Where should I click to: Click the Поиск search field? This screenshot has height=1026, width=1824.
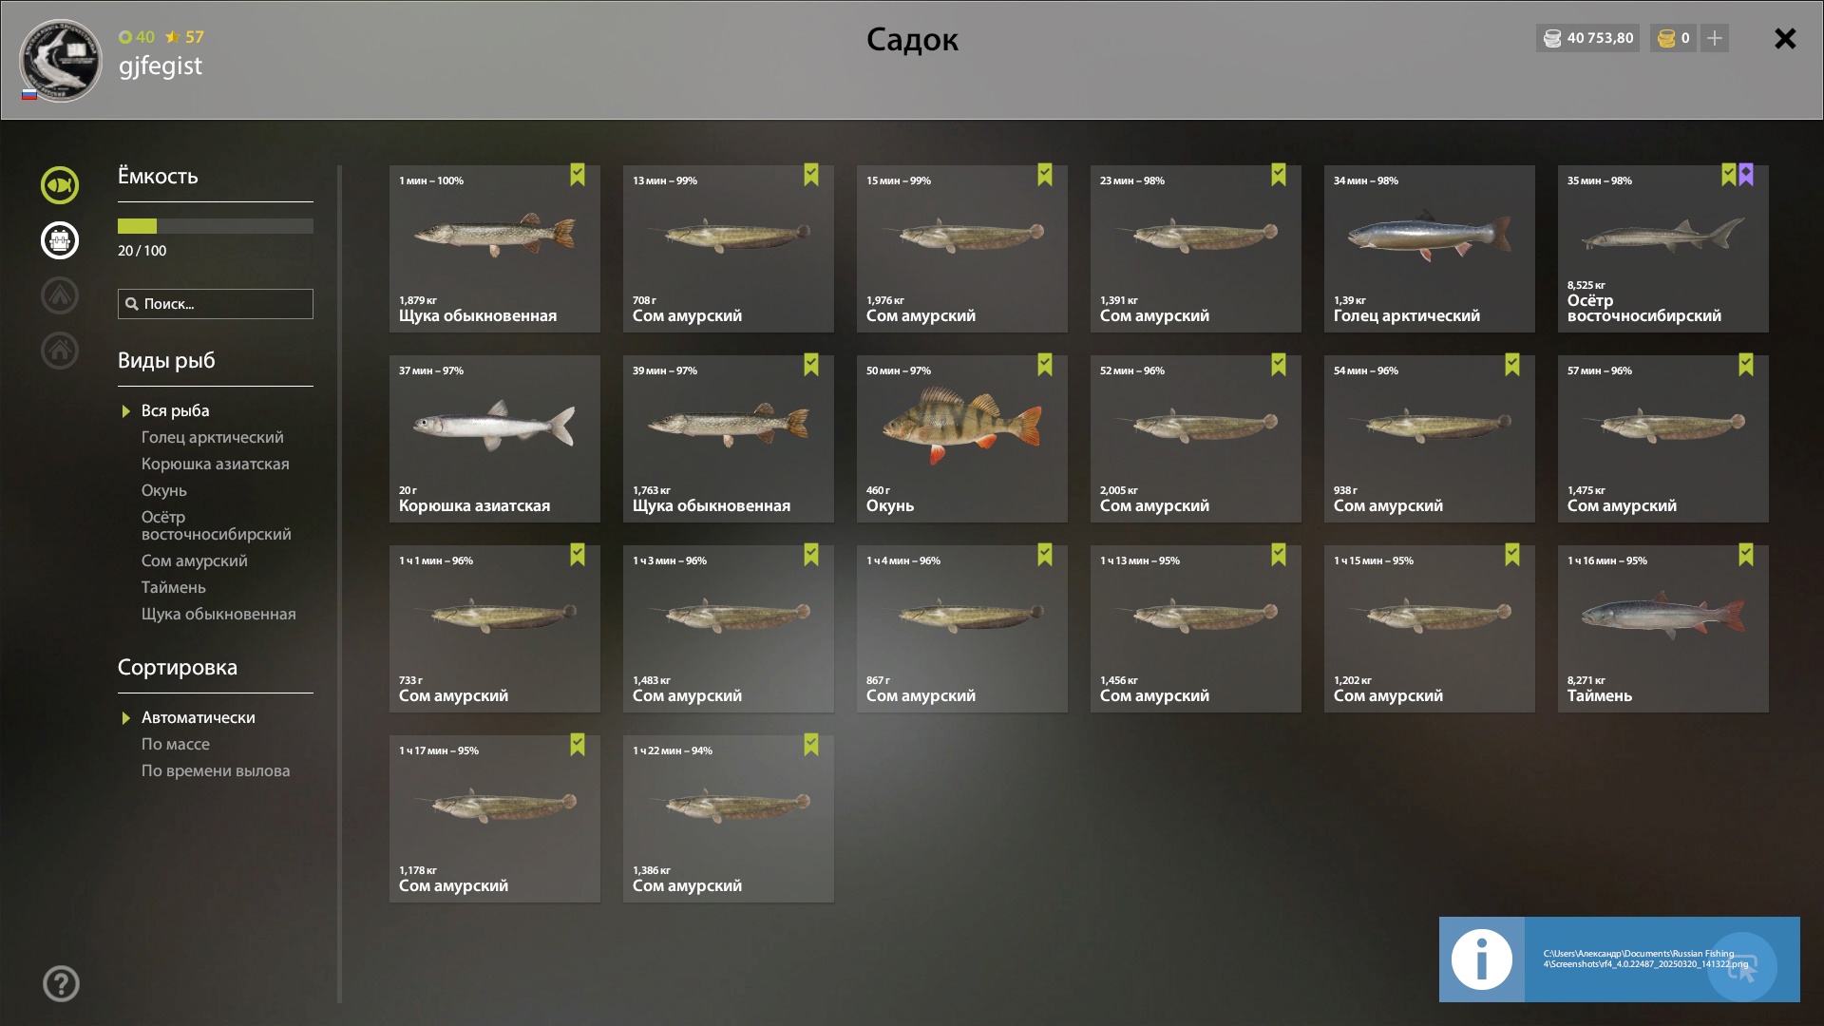click(215, 304)
